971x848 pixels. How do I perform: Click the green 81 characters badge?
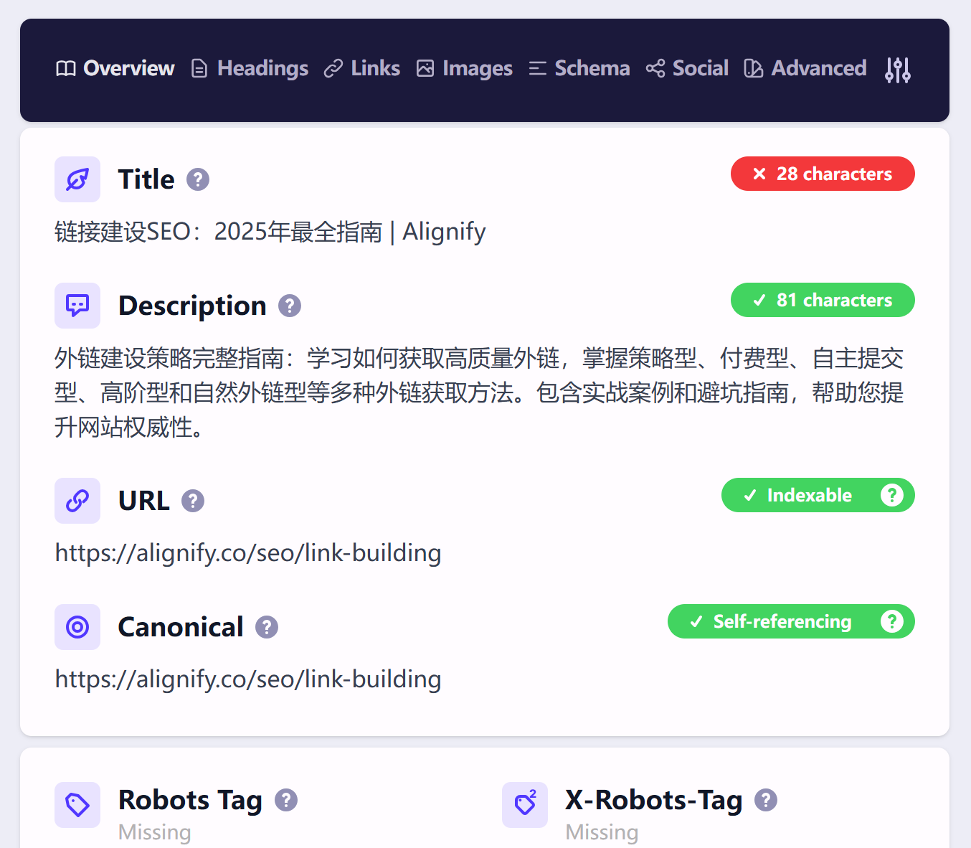point(823,300)
